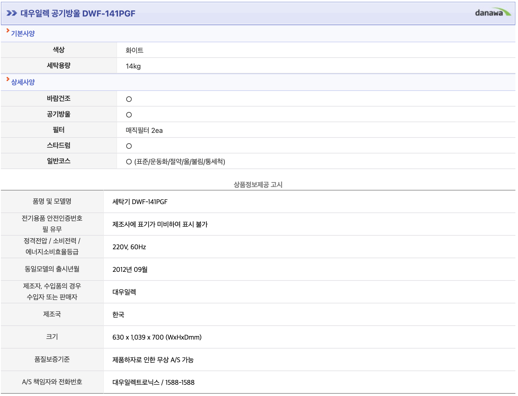
Task: Click the circle mark in the 공기방울 row
Action: click(129, 115)
